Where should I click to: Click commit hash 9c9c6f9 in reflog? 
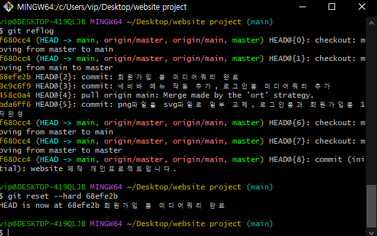(16, 86)
